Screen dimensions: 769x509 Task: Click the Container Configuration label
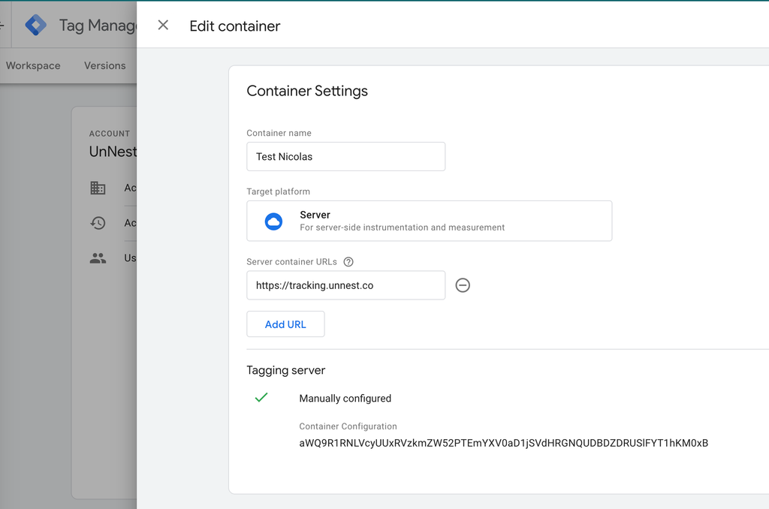[348, 426]
